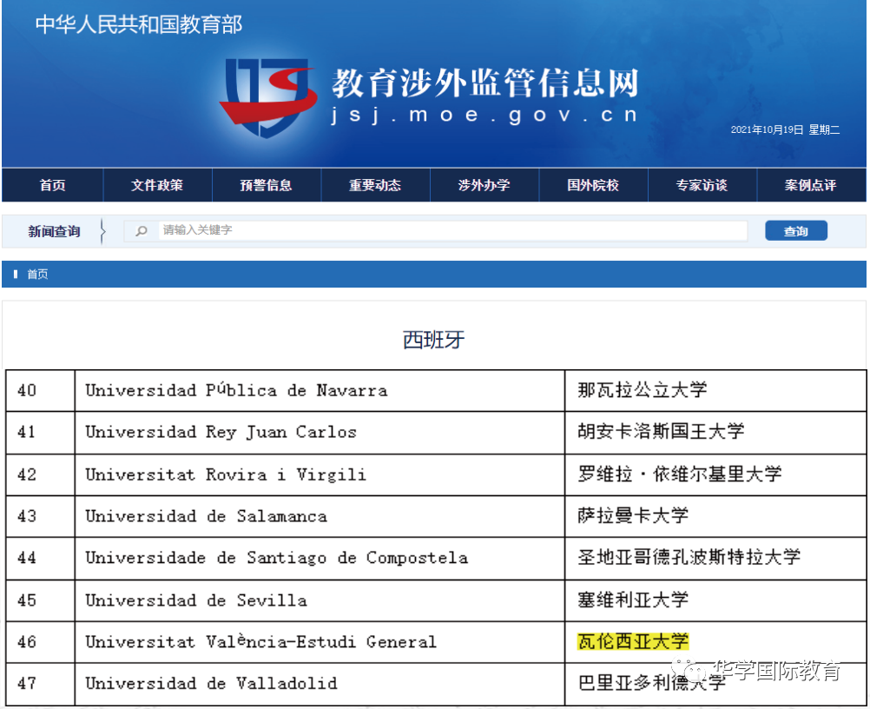Click the JSJ shield logo icon
The height and width of the screenshot is (709, 870).
[x=266, y=97]
